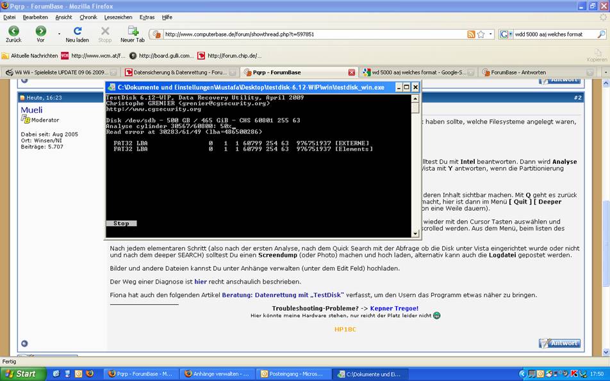The width and height of the screenshot is (610, 381).
Task: Click the green smiley in the signature
Action: (x=437, y=315)
